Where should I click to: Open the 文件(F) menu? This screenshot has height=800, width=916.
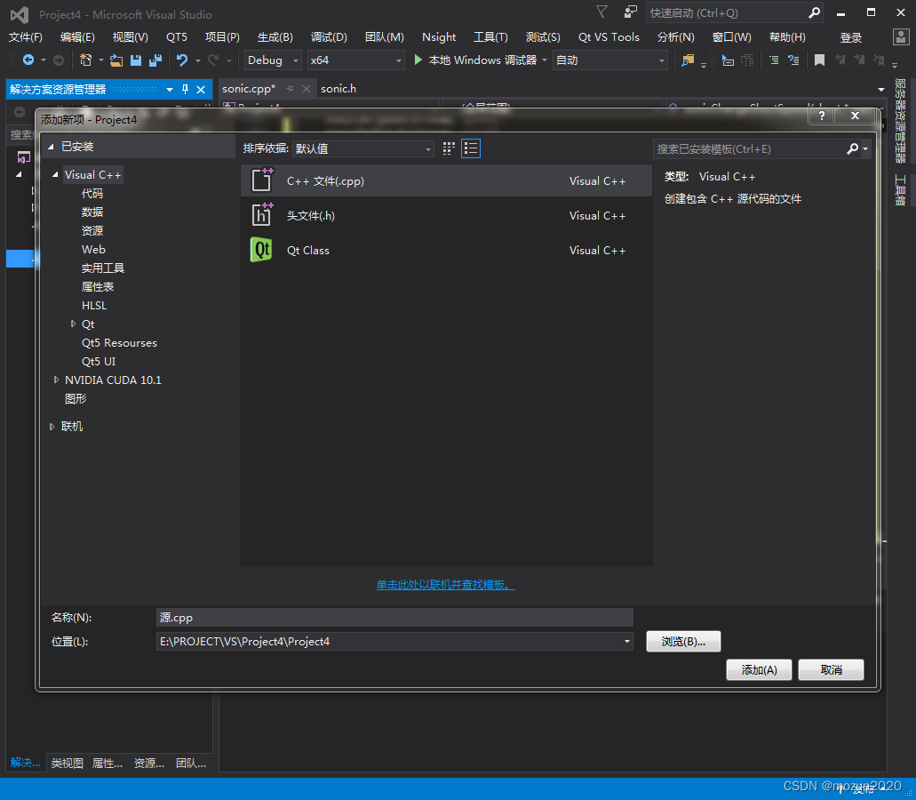point(26,36)
